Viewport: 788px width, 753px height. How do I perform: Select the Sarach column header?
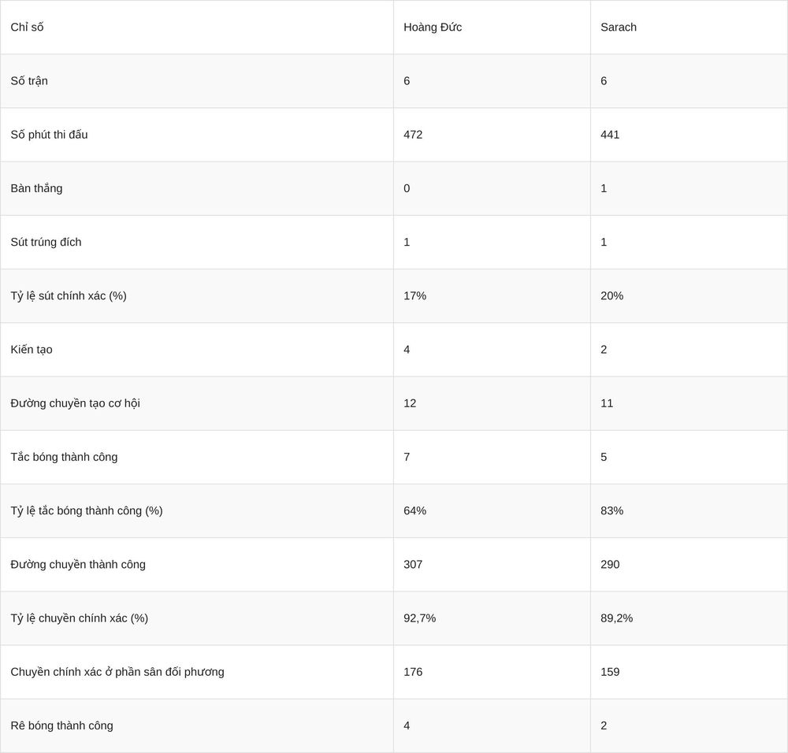pos(618,27)
